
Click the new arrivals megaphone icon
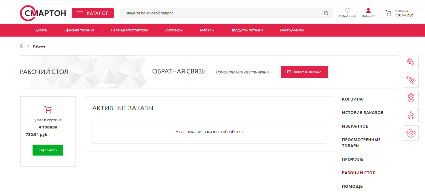pos(411,63)
